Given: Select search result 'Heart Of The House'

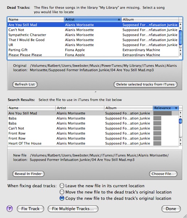Looking at the screenshot, I should [93, 143].
